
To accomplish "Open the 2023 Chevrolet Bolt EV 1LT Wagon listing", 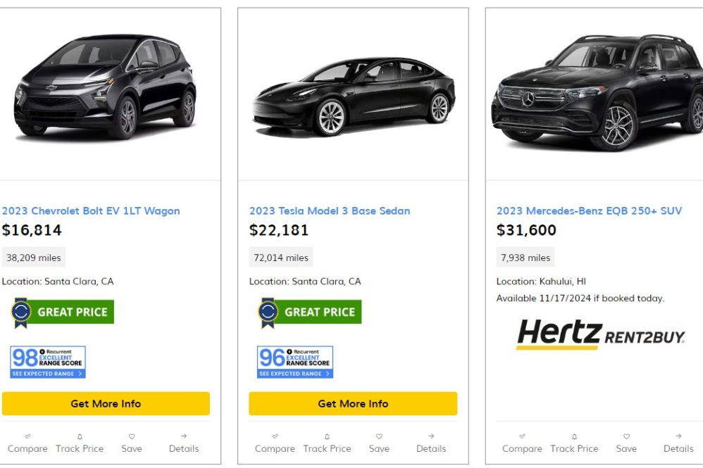I will pos(92,210).
